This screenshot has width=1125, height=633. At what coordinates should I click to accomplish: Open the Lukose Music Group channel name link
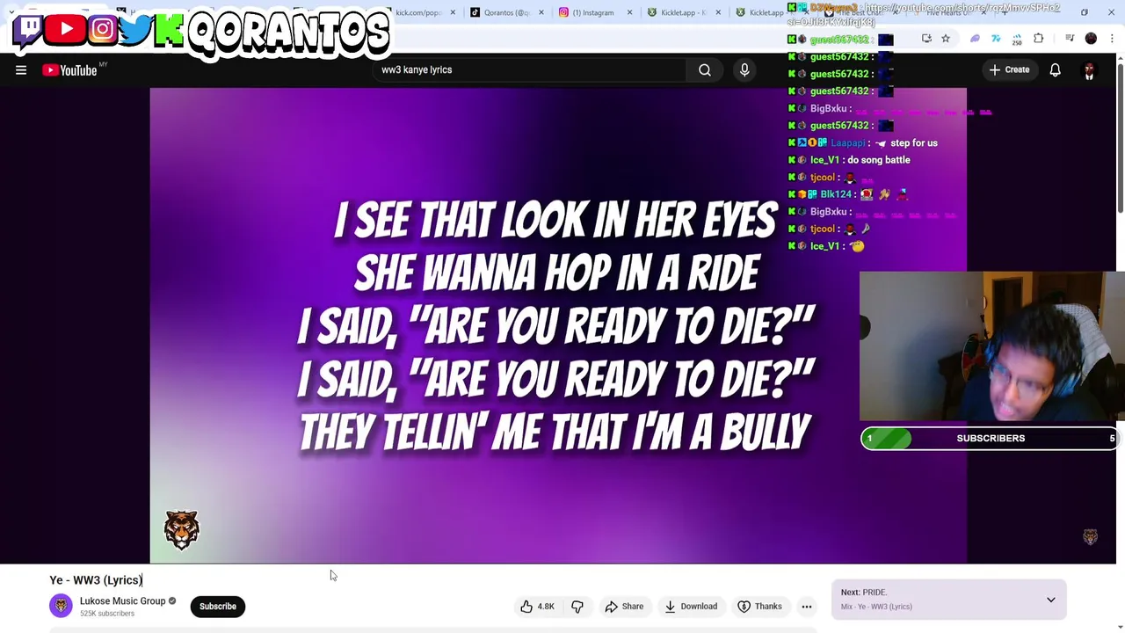point(122,600)
